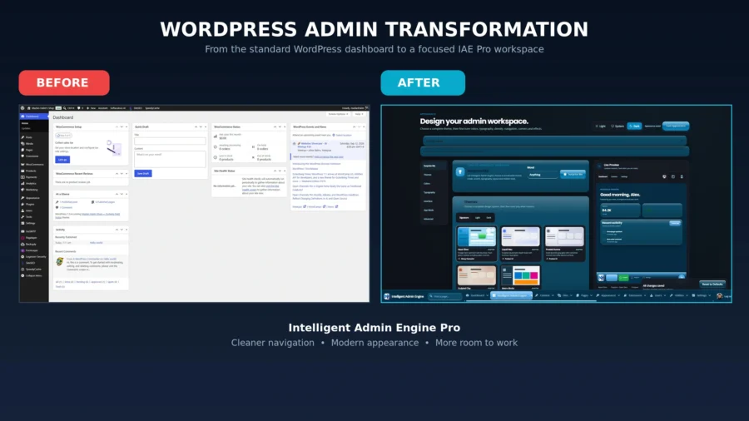Open the Colors section in the Appearance sidebar
This screenshot has width=749, height=421.
pos(428,183)
